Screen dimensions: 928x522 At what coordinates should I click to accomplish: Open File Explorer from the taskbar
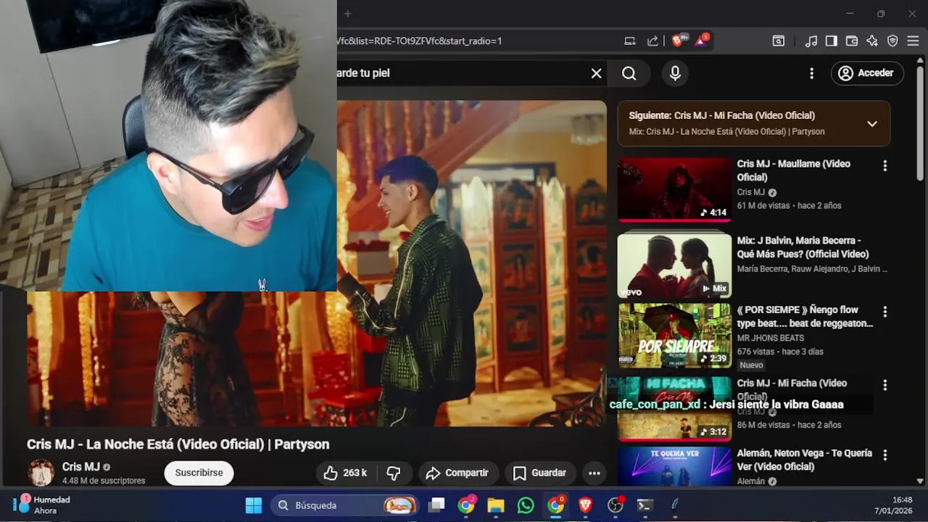point(496,505)
